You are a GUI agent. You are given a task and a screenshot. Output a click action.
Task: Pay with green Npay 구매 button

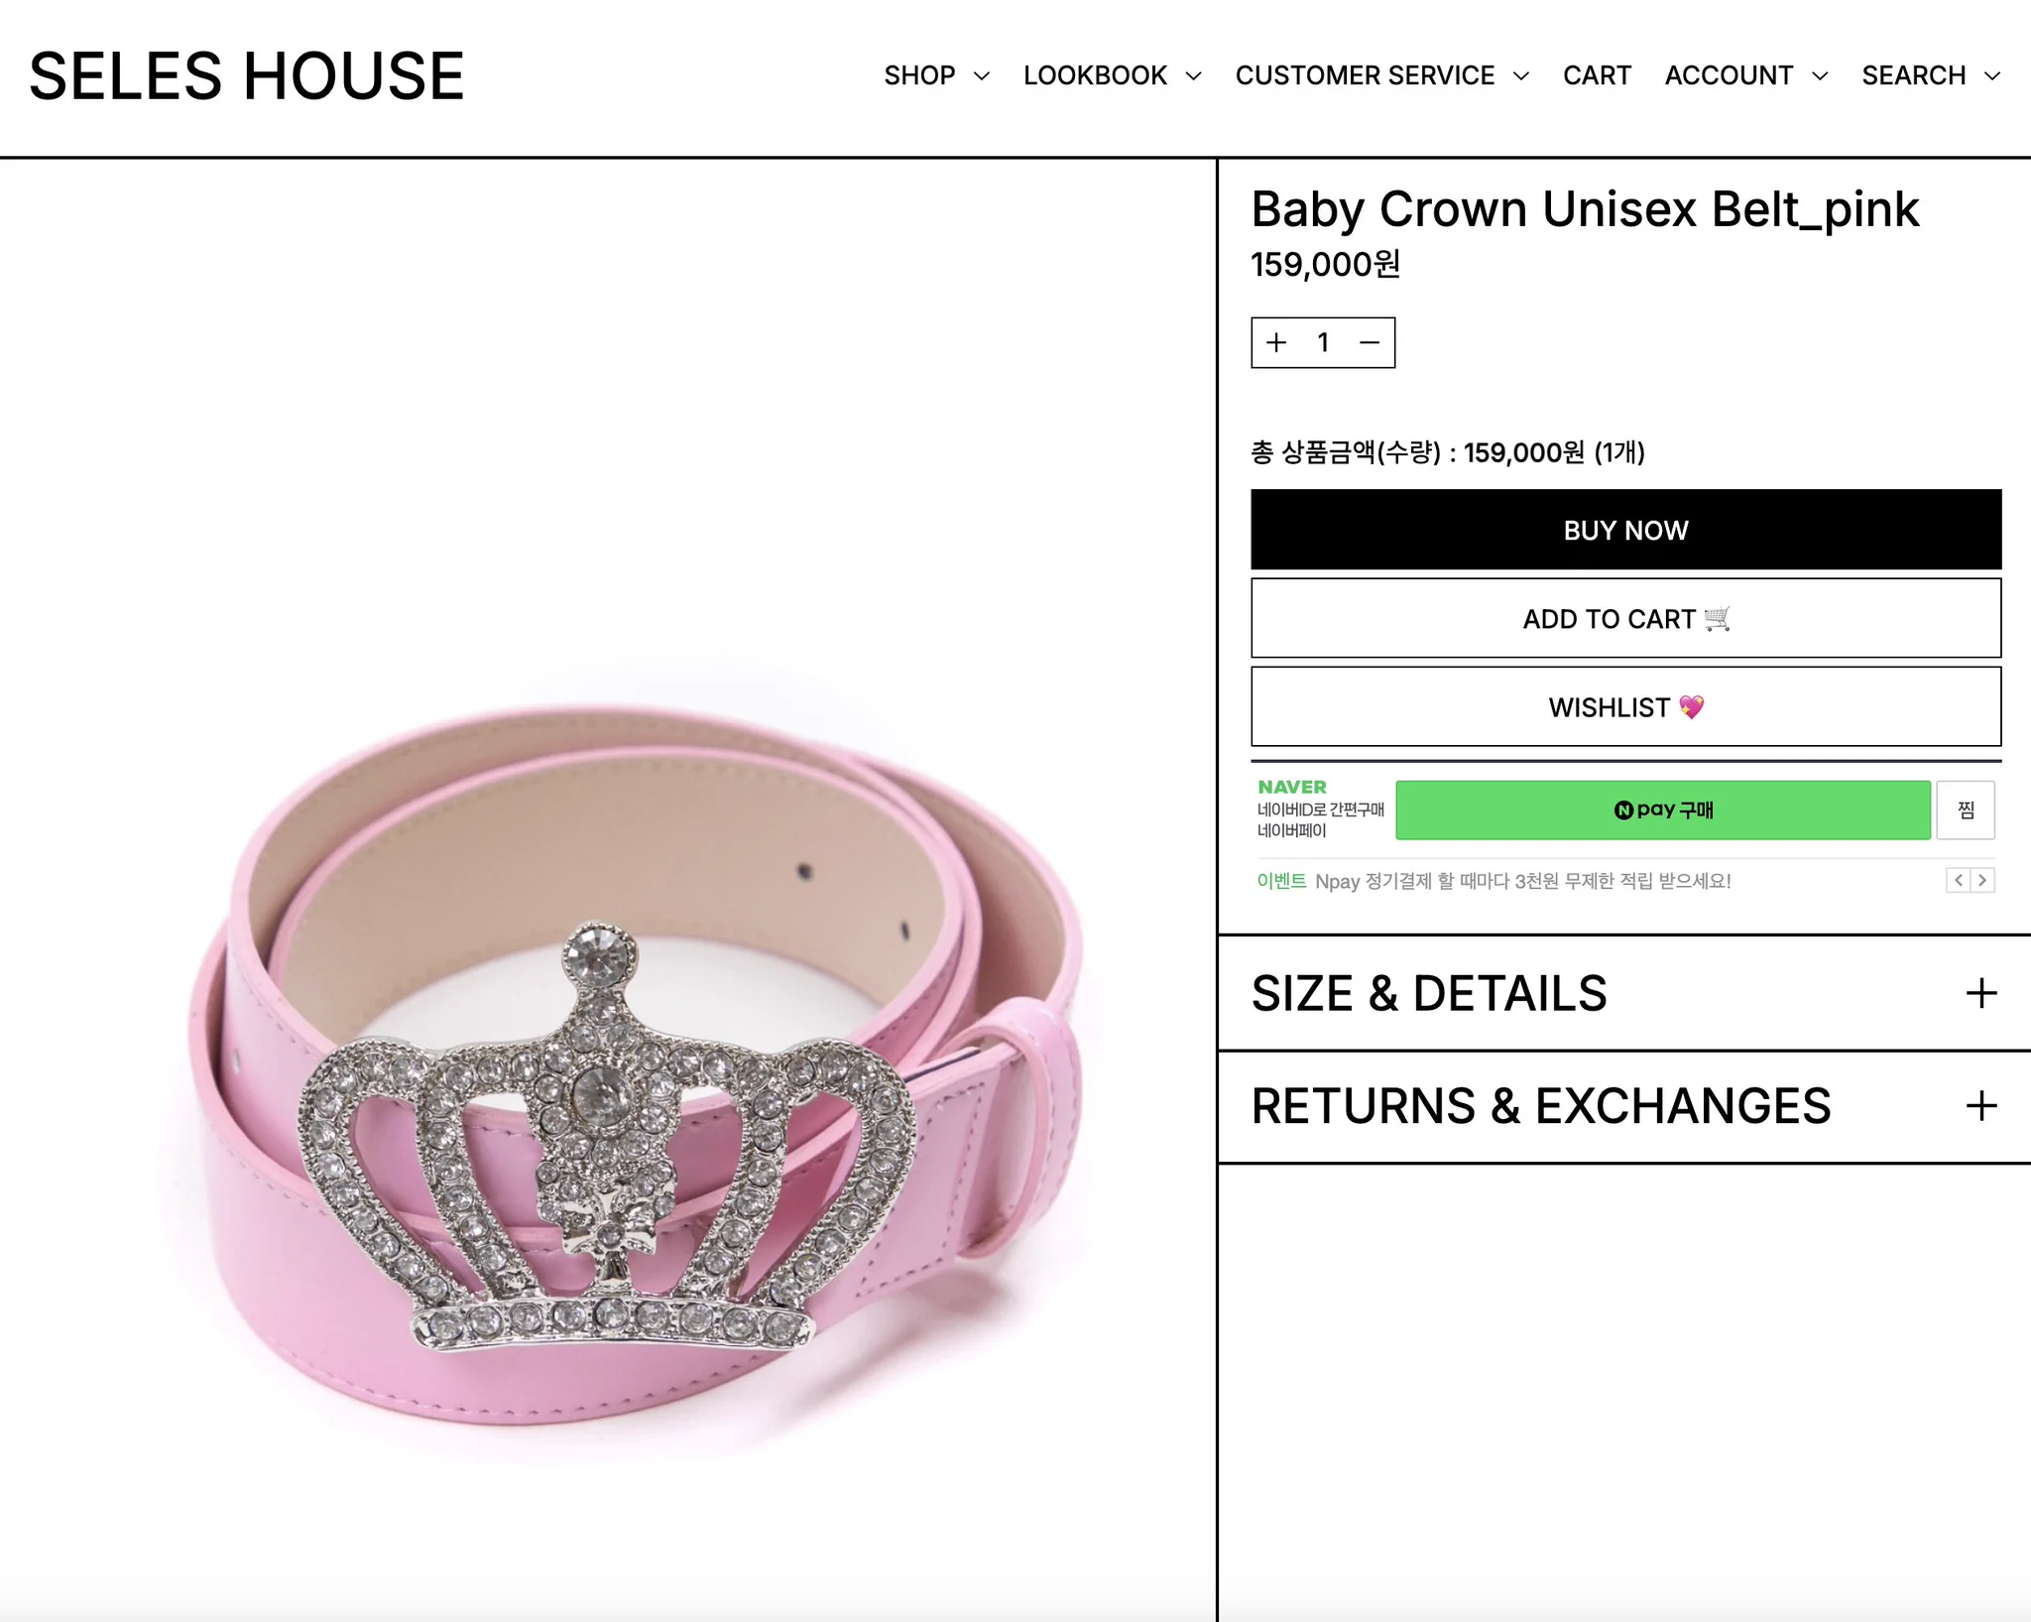[1662, 811]
